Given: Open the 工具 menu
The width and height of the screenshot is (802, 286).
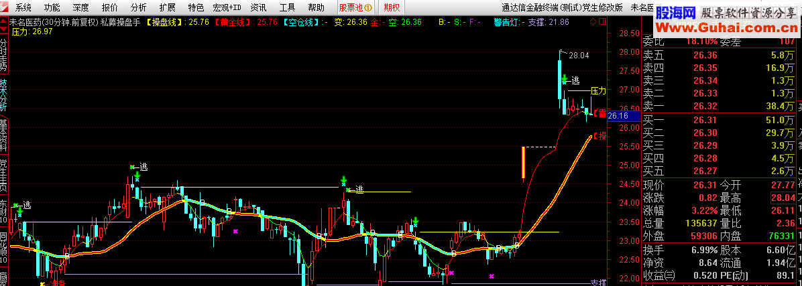Looking at the screenshot, I should point(287,7).
